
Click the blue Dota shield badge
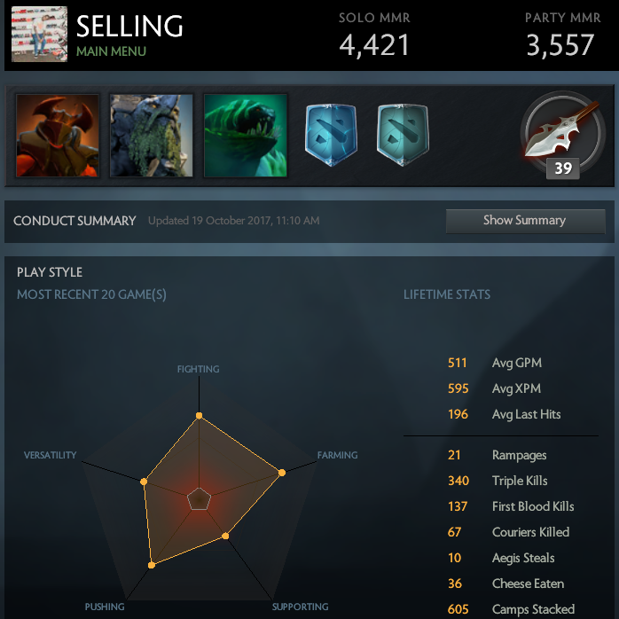(x=331, y=135)
